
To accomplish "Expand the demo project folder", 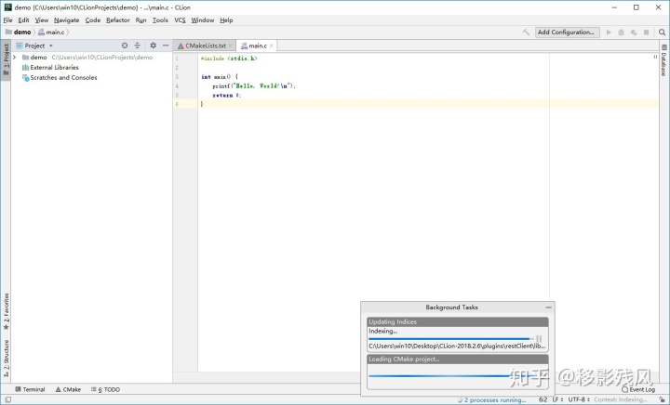I will tap(15, 57).
